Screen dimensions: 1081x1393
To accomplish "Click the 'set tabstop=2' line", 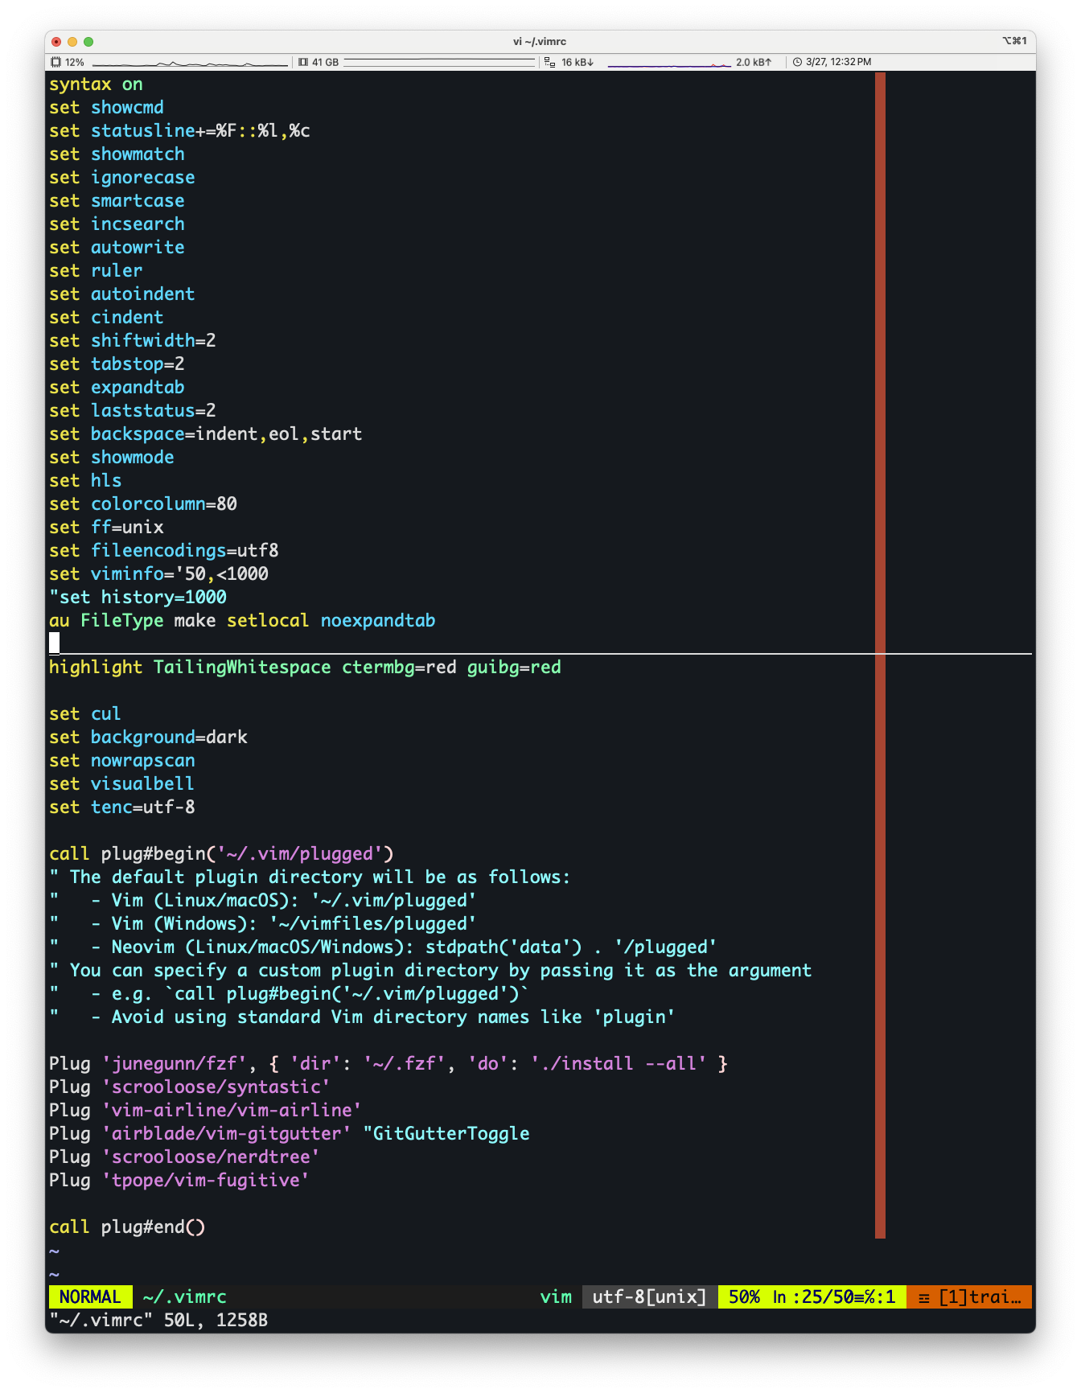I will coord(117,364).
